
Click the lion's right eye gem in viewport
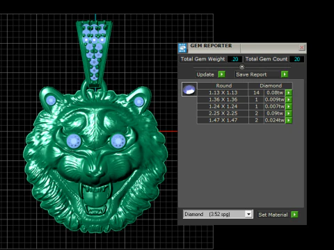click(118, 140)
